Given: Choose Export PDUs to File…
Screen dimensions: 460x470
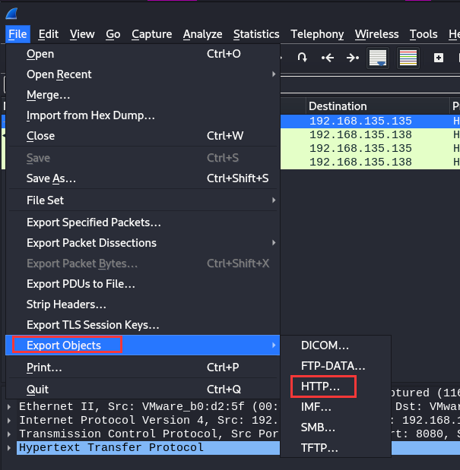Looking at the screenshot, I should (143, 284).
